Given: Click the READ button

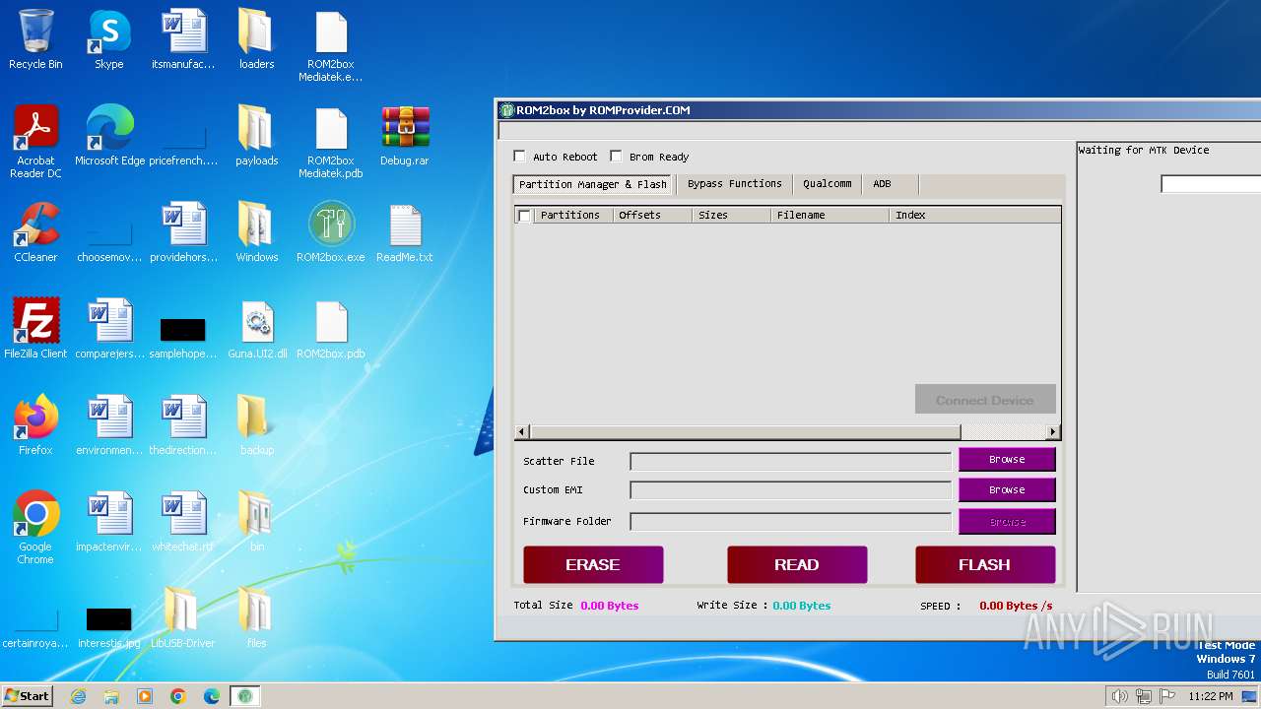Looking at the screenshot, I should 797,564.
